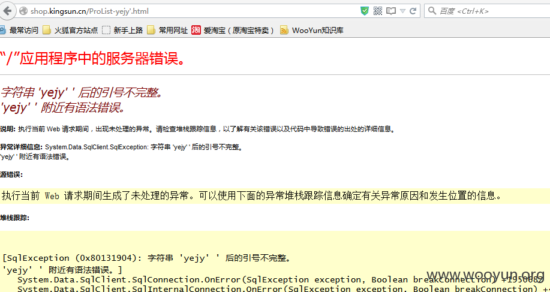Open the 新手上路 bookmark
550x292 pixels.
pos(122,31)
